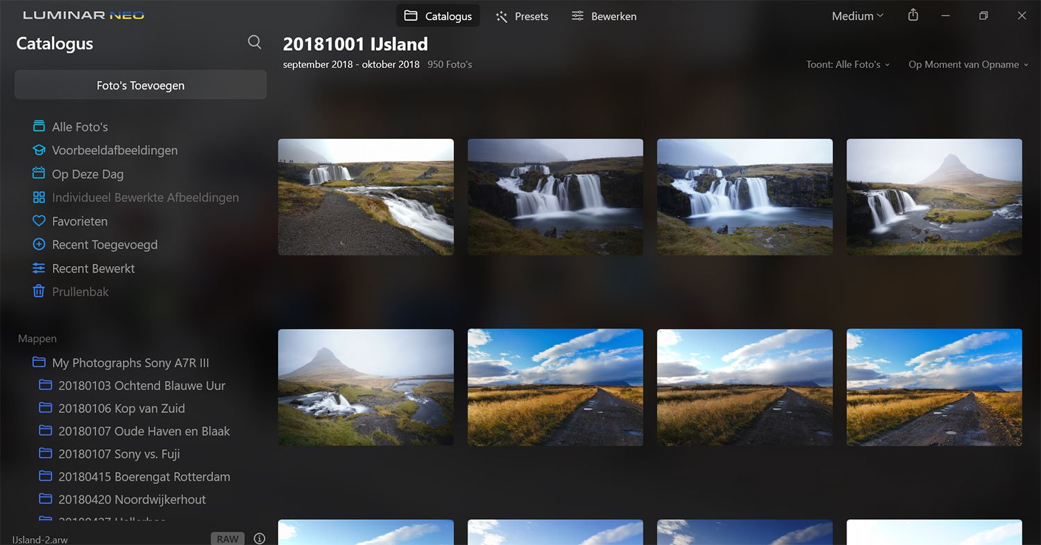Click the search magnifier icon in Catalogus
This screenshot has height=545, width=1041.
point(255,42)
